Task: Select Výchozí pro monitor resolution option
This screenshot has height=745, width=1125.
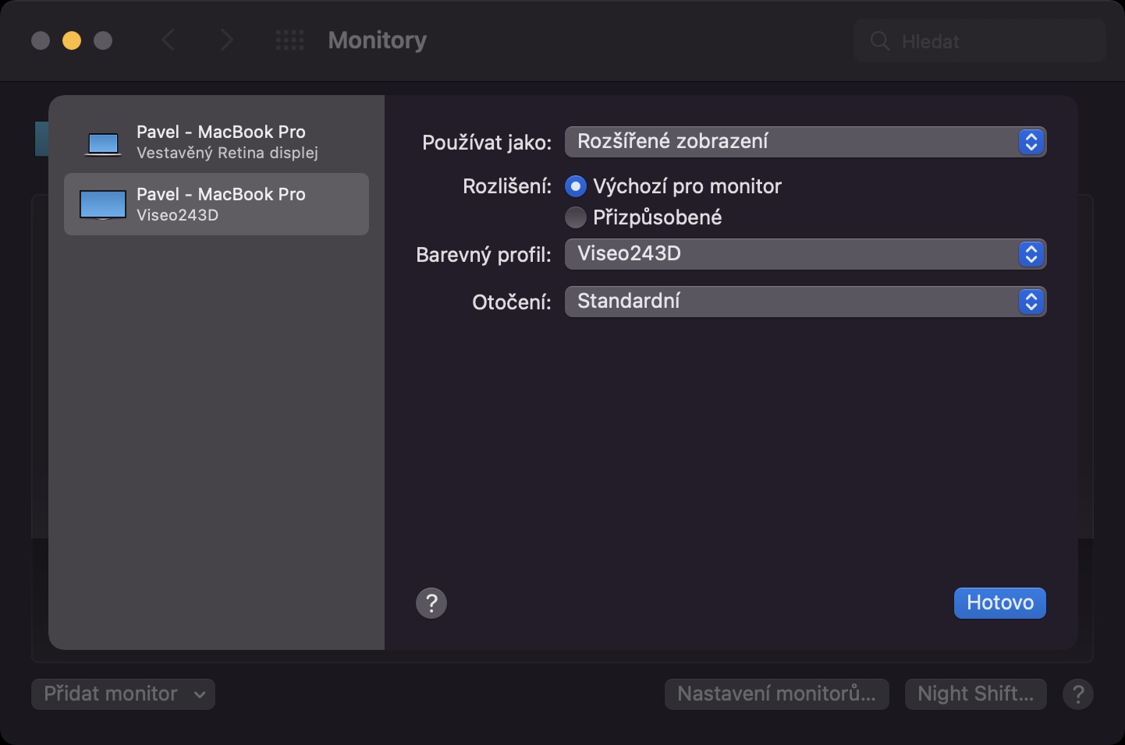Action: [x=576, y=186]
